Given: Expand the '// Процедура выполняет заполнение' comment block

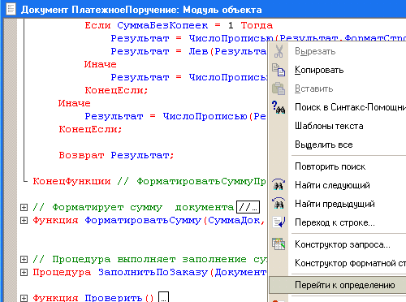Looking at the screenshot, I should [x=24, y=260].
